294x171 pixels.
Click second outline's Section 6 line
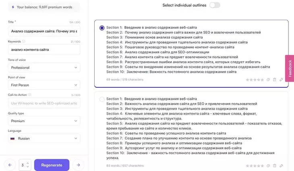click(166, 133)
